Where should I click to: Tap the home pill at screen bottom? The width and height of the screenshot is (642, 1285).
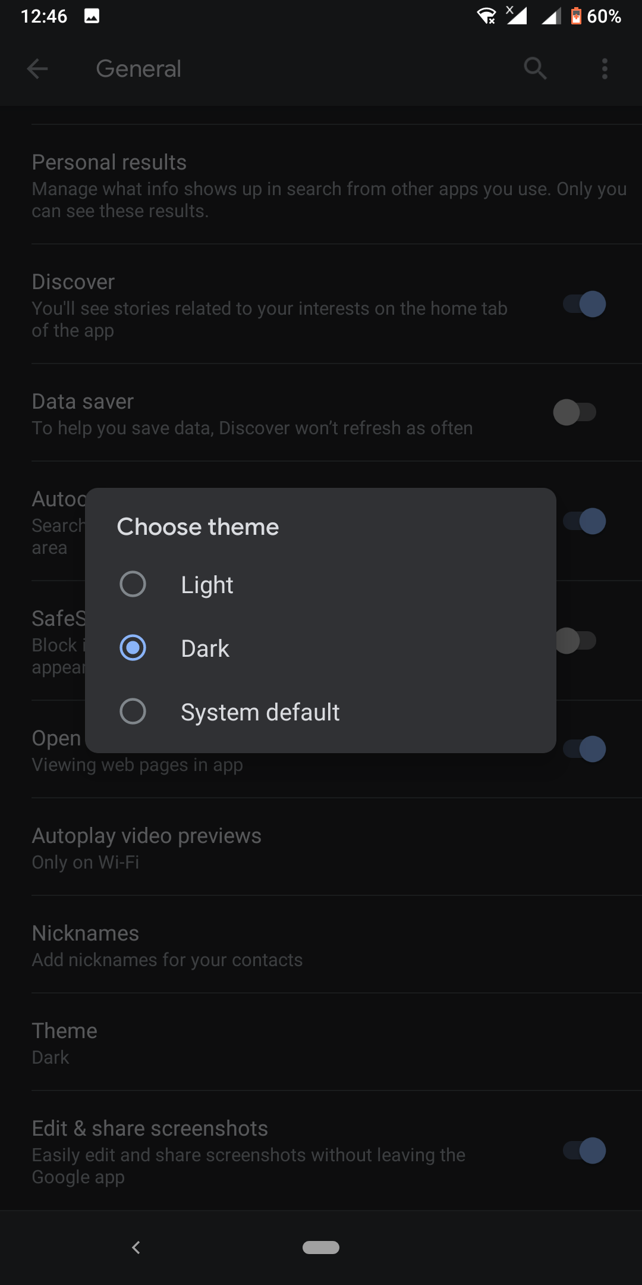click(x=320, y=1248)
